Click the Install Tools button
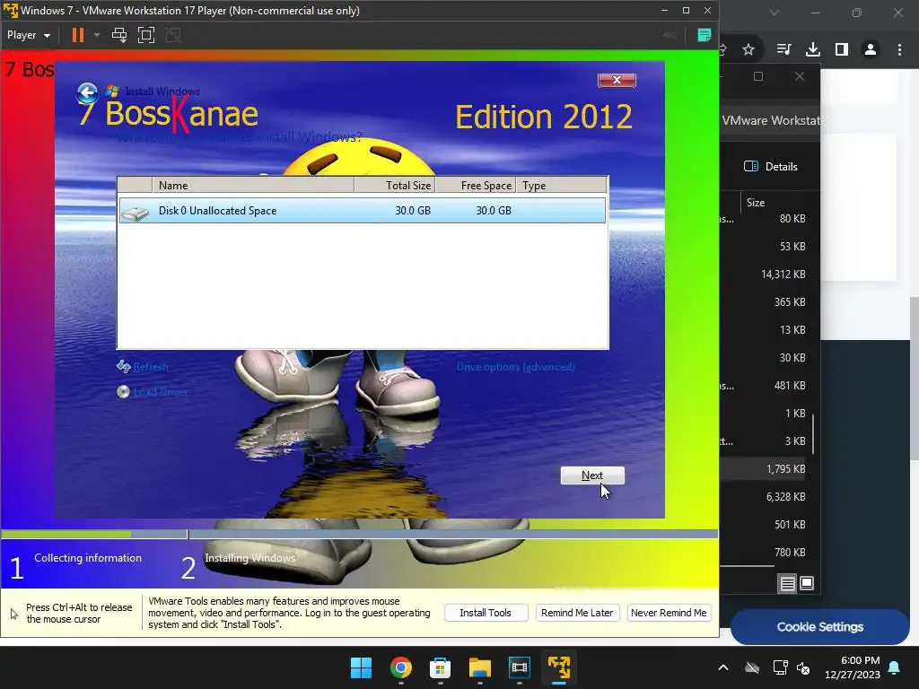Viewport: 919px width, 689px height. click(x=486, y=613)
